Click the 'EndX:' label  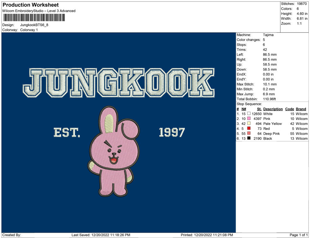[241, 74]
